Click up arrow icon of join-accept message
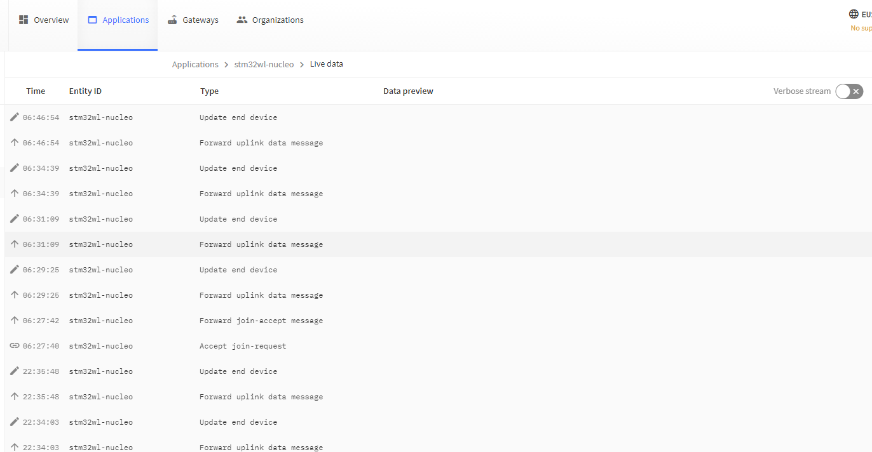The image size is (872, 452). tap(15, 321)
